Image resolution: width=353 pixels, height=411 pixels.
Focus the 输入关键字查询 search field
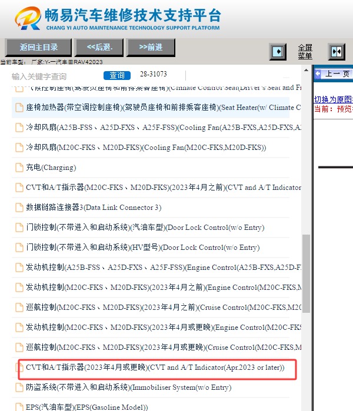[x=55, y=76]
